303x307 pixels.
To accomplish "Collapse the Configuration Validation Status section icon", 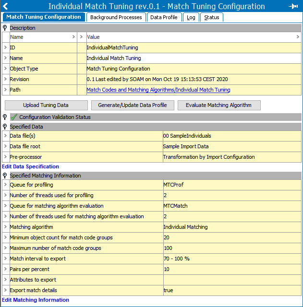I will point(5,117).
